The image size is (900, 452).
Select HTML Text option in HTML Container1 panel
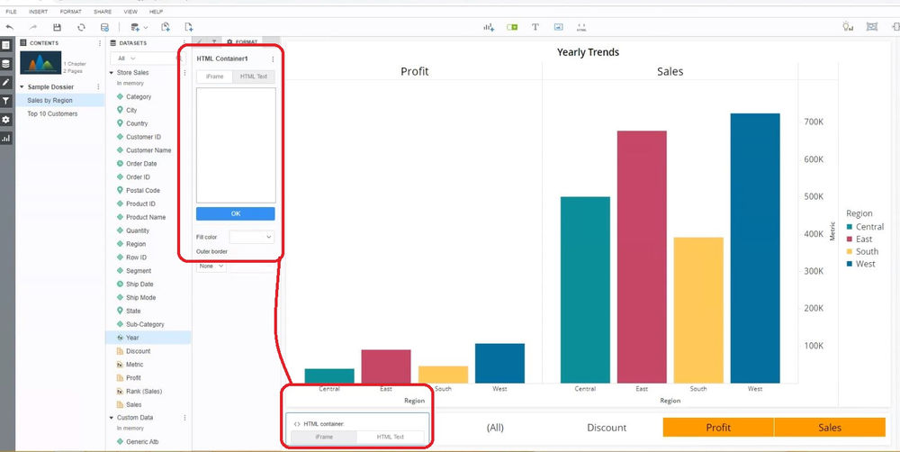[254, 77]
